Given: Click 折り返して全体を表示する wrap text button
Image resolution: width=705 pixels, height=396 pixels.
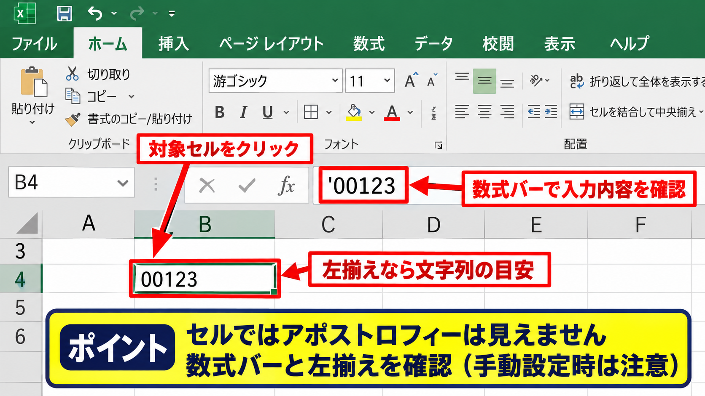Looking at the screenshot, I should 637,81.
